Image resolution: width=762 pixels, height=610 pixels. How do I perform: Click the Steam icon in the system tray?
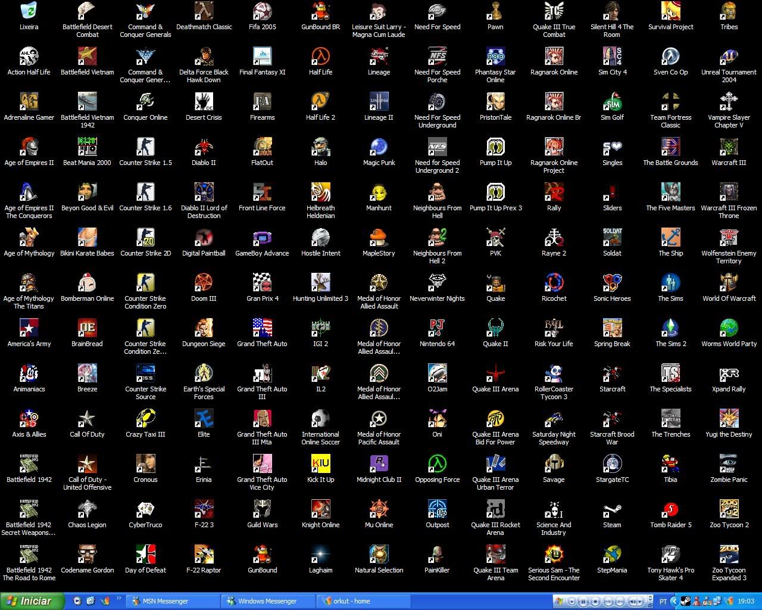point(685,602)
